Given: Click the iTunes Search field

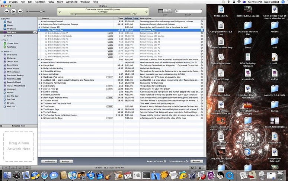Looking at the screenshot, I should coord(188,11).
